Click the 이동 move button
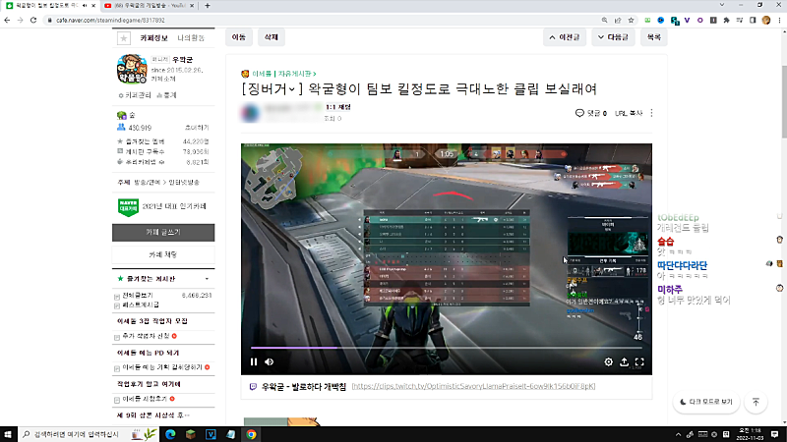The width and height of the screenshot is (787, 442). [x=239, y=37]
